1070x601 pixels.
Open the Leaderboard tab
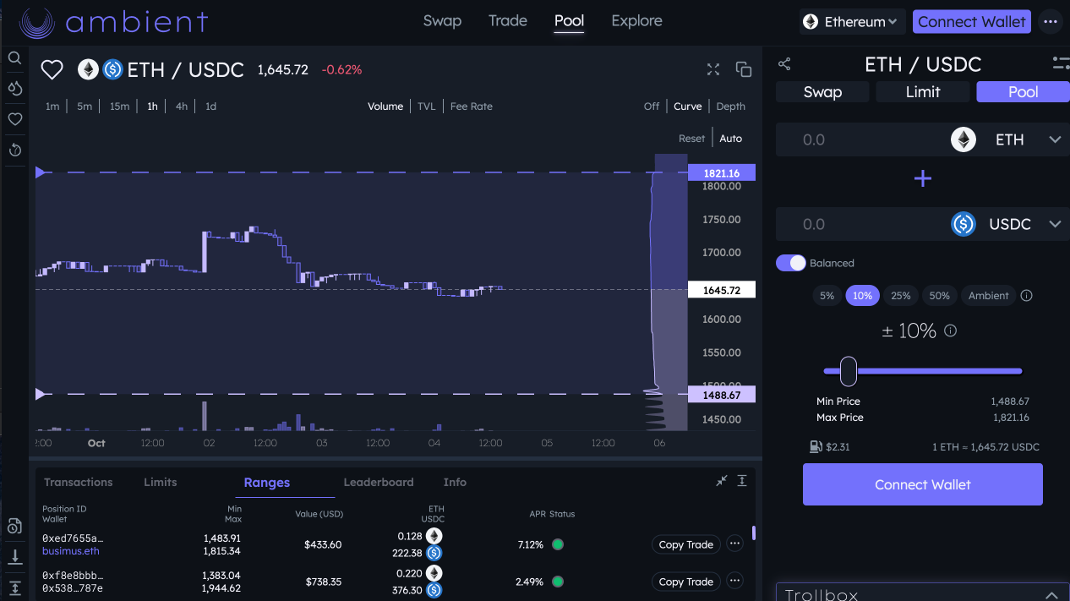[x=378, y=482]
